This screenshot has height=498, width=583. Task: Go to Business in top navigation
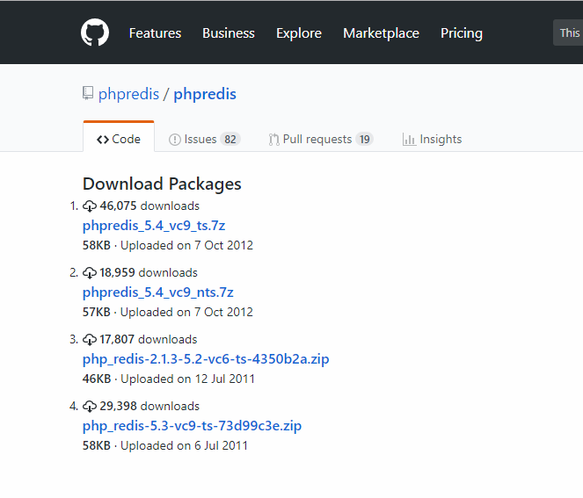[229, 33]
